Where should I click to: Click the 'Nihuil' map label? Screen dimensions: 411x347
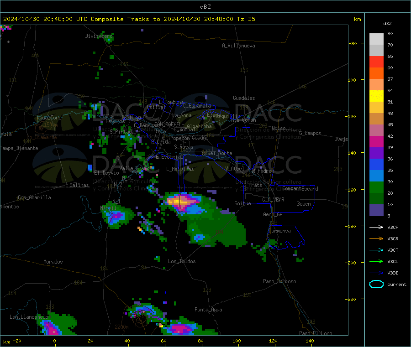108,208
